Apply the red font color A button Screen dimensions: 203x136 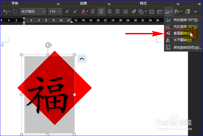[x=83, y=11]
